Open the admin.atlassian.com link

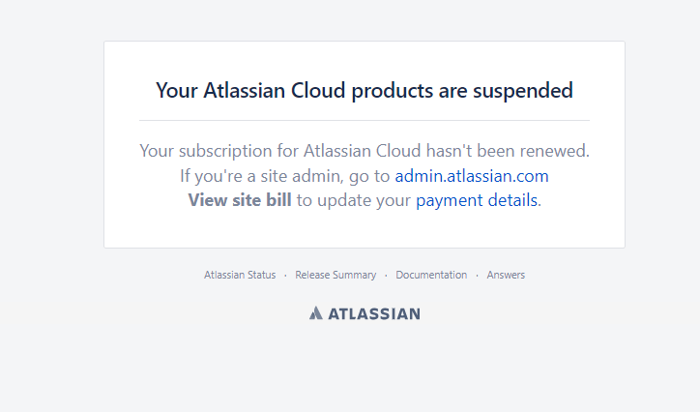tap(472, 176)
